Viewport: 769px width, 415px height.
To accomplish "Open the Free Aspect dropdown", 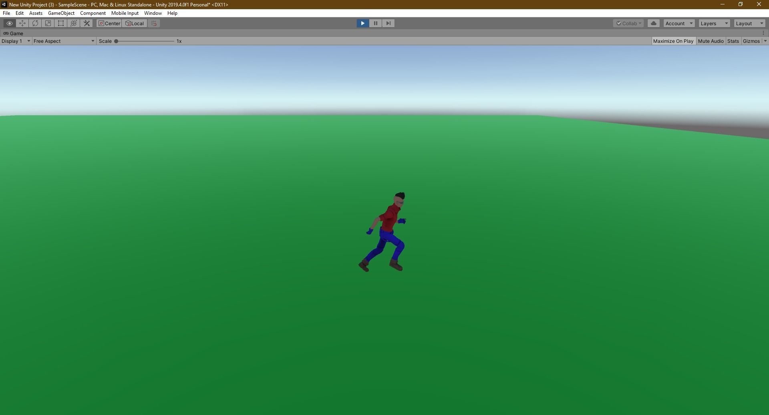I will (x=64, y=41).
